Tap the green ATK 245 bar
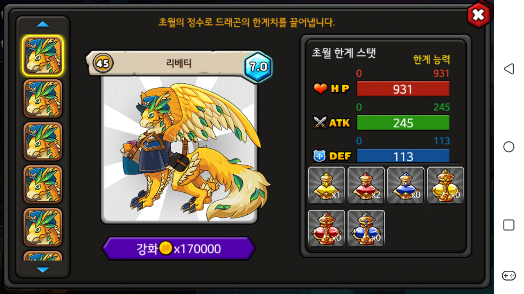The width and height of the screenshot is (524, 294). coord(403,123)
